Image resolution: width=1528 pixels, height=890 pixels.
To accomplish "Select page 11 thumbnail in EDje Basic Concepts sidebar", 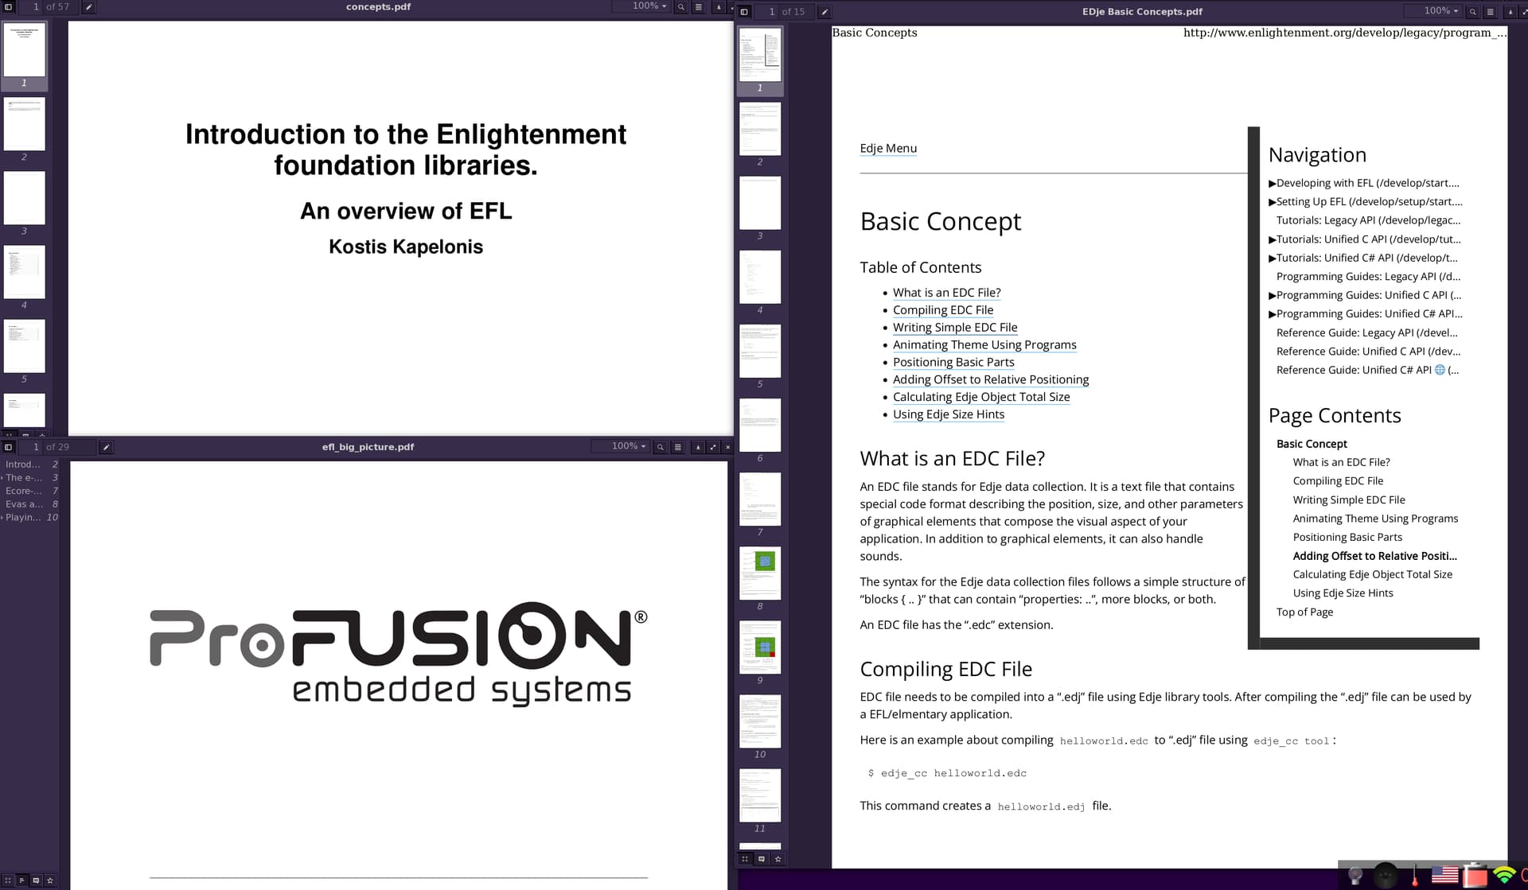I will 760,795.
